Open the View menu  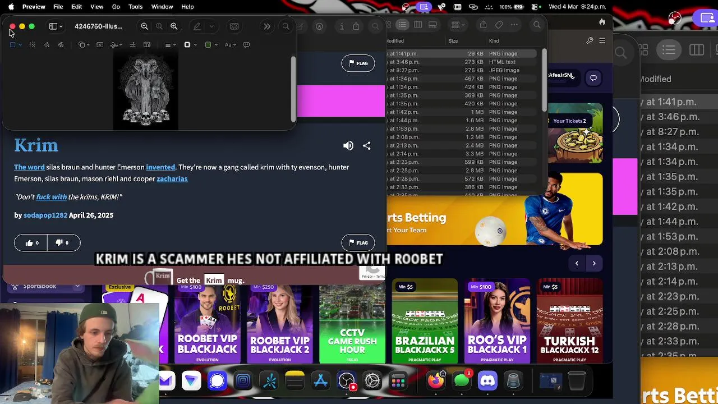tap(97, 7)
